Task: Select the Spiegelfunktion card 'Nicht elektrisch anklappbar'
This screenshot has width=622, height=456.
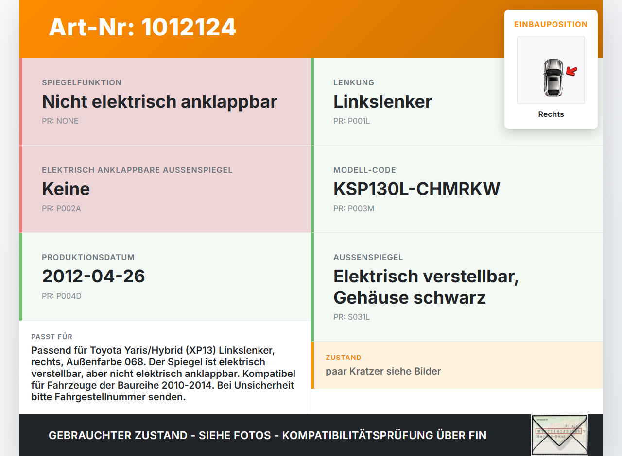Action: pos(165,102)
